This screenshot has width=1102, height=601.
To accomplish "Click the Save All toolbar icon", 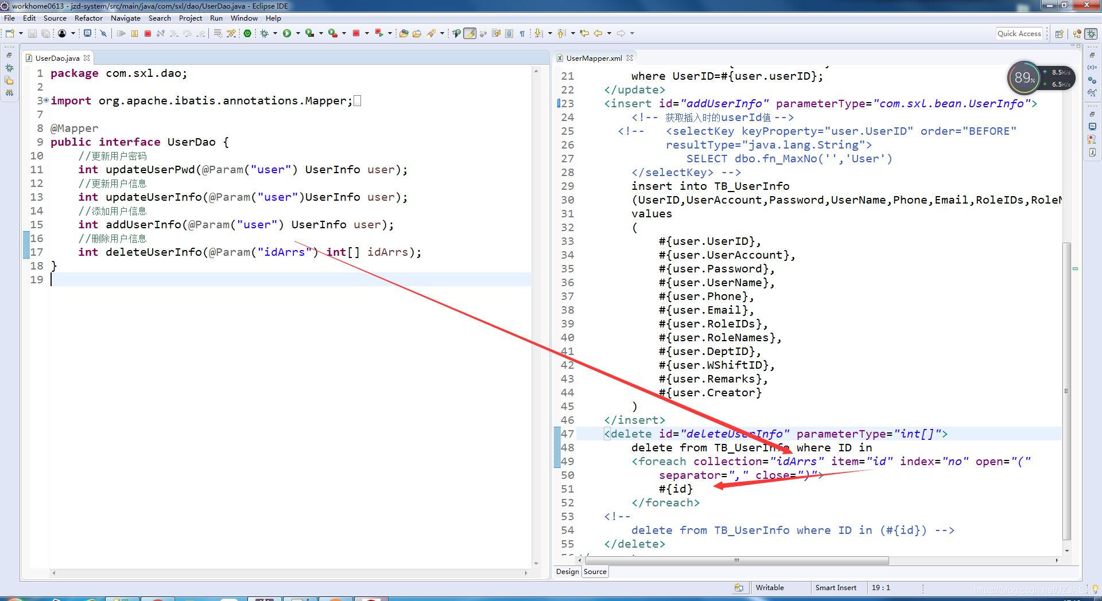I will pos(45,33).
